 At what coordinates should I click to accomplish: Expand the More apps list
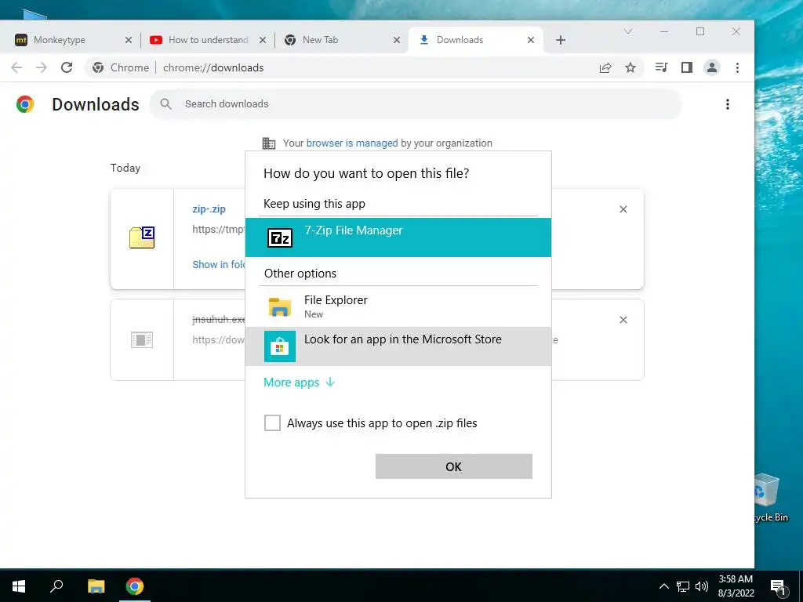pyautogui.click(x=299, y=383)
